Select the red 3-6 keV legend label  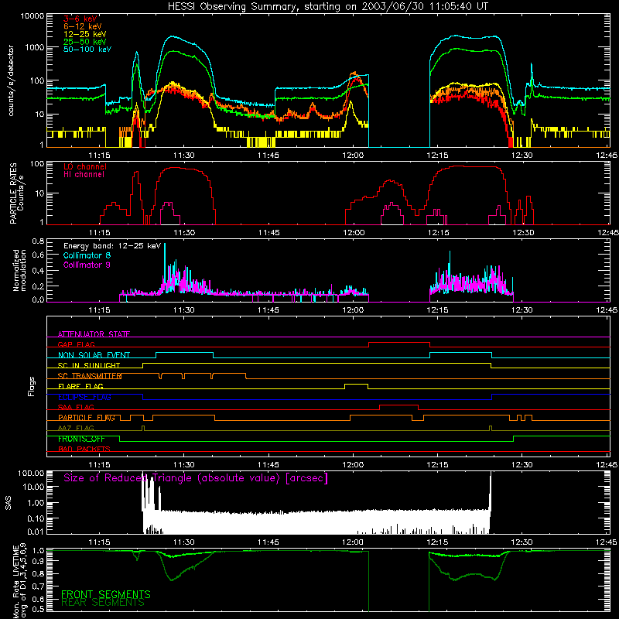[x=80, y=19]
